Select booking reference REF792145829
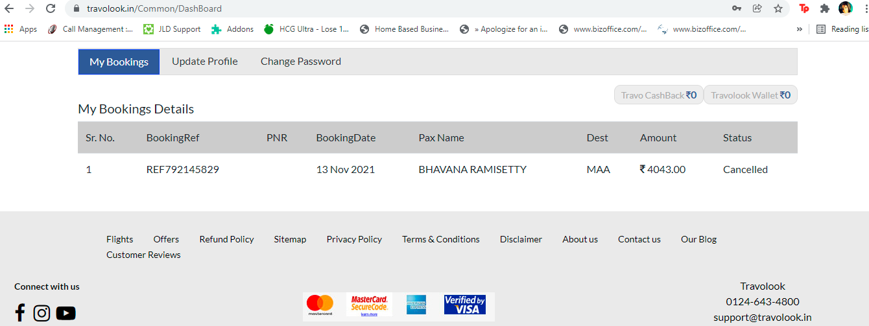The image size is (869, 326). coord(183,170)
